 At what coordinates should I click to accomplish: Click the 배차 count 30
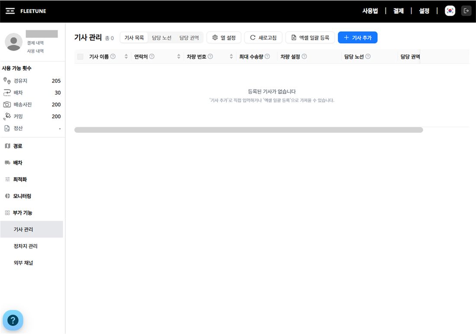coord(58,93)
